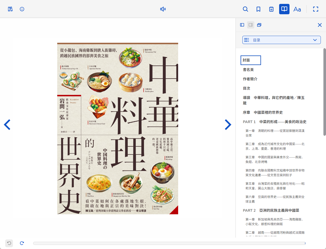Open the library bookshelf view

10,9
